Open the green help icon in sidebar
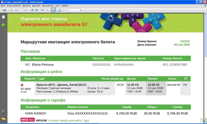The image size is (207, 124). click(3, 25)
